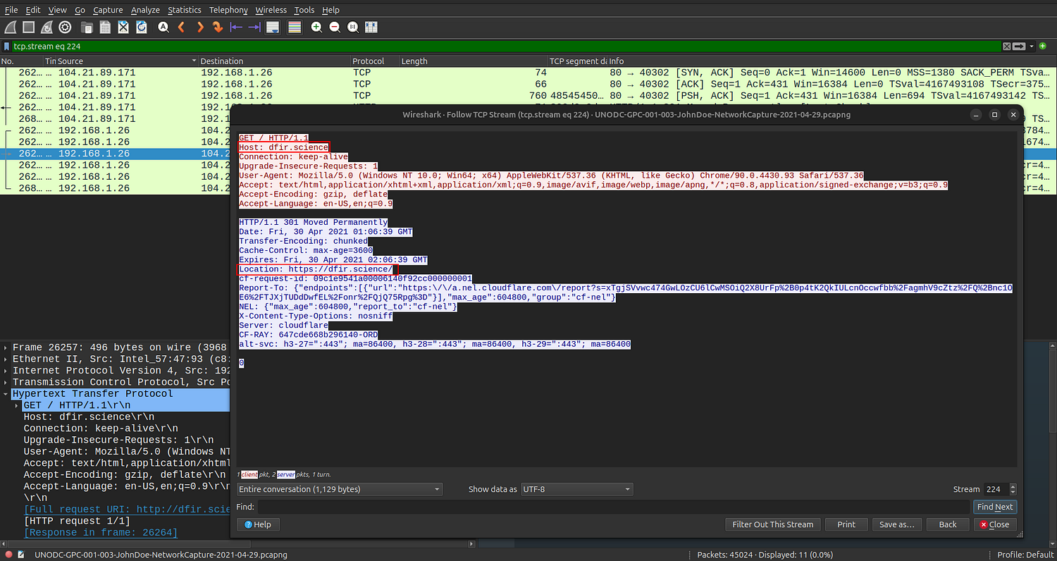Viewport: 1057px width, 561px height.
Task: Expand the Transmission Control Protocol tree item
Action: tap(6, 382)
